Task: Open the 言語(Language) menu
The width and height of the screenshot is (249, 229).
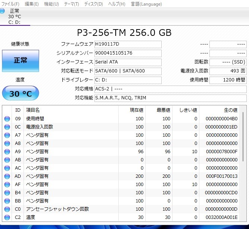Action: click(x=146, y=4)
